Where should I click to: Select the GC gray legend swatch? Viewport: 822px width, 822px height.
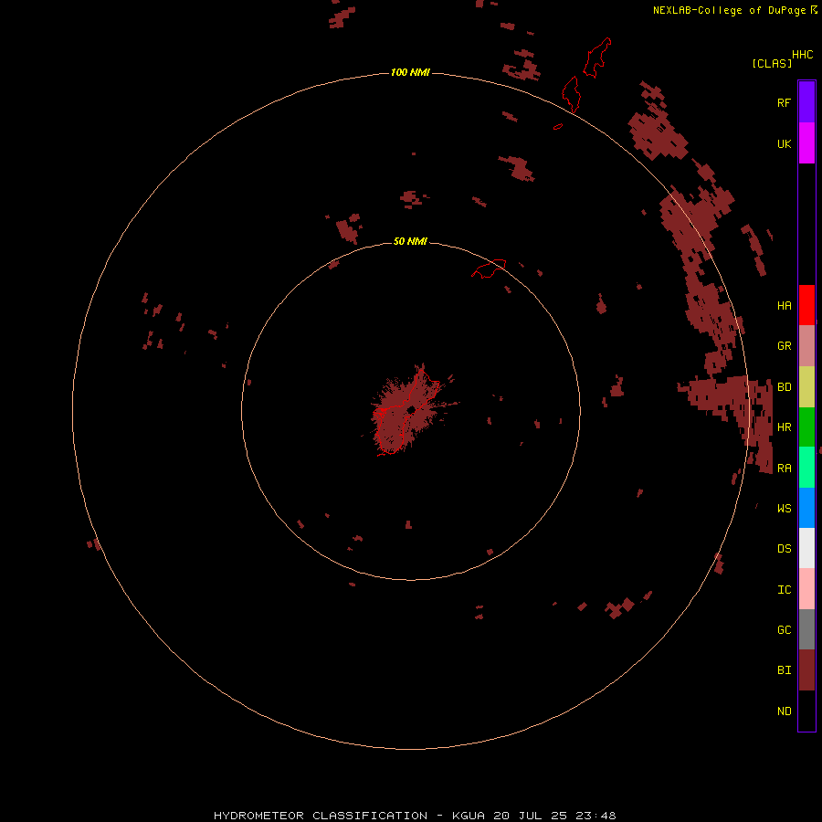(806, 629)
